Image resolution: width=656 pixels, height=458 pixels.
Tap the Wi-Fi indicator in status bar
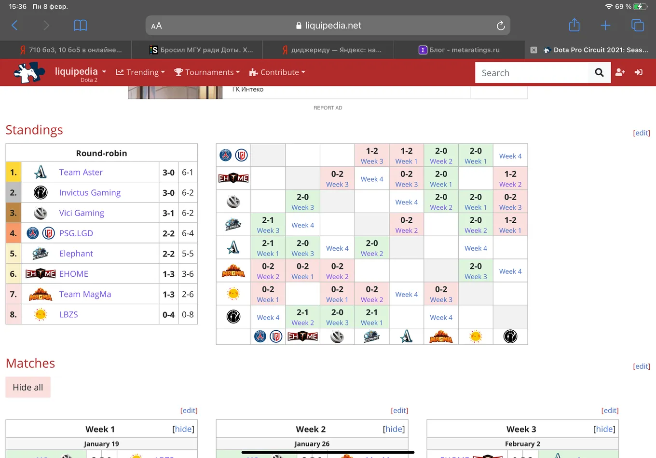(x=609, y=6)
